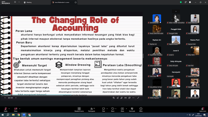The width and height of the screenshot is (208, 117).
Task: Select the Panggih Dafa participant tile
Action: click(x=176, y=30)
